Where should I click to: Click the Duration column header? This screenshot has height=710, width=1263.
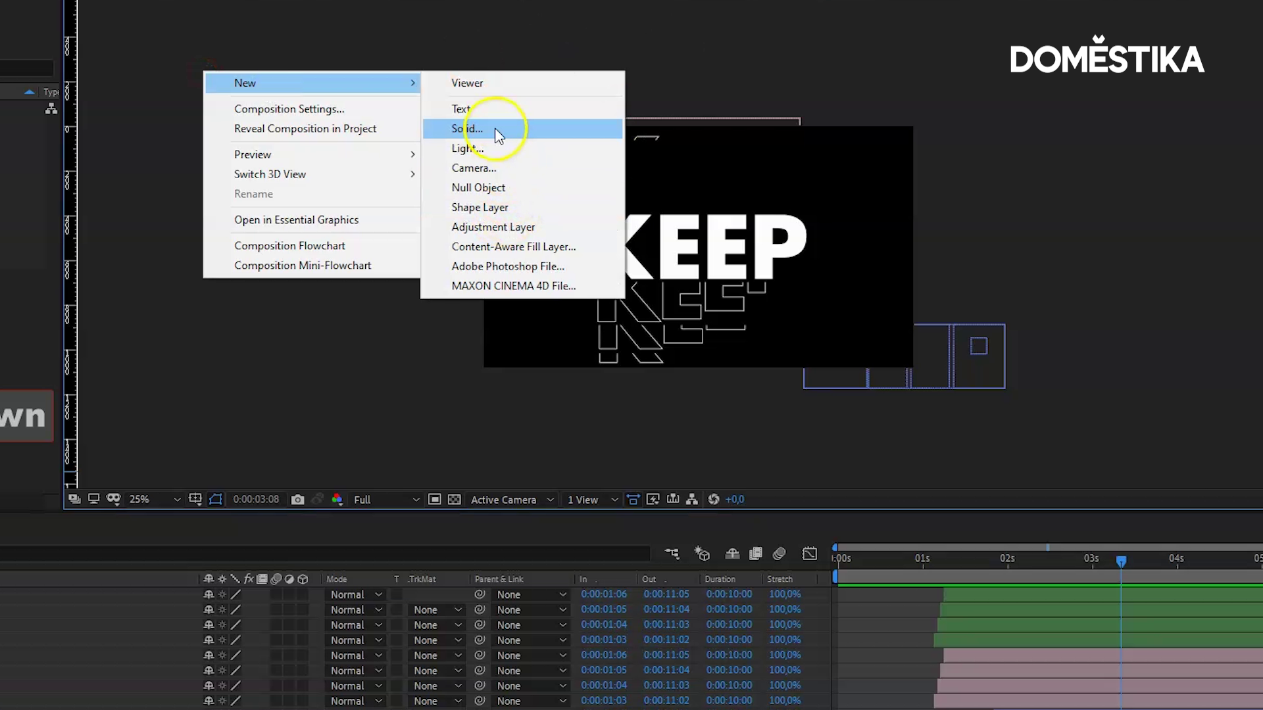click(x=720, y=579)
